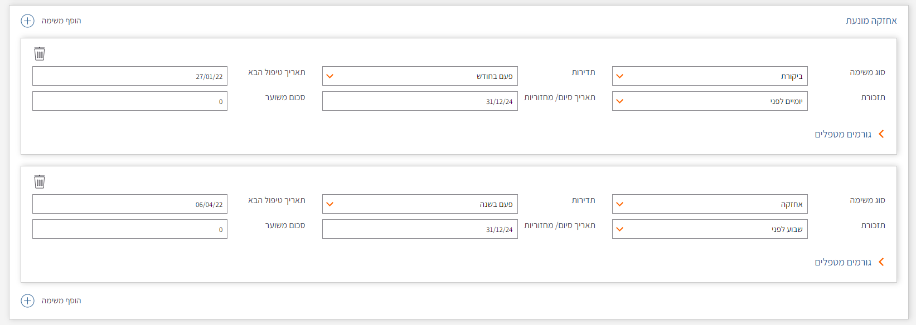Click the next treatment date field 06/04/22

(x=130, y=204)
